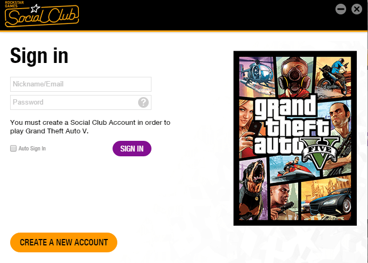This screenshot has width=368, height=263.
Task: Select the helicopter panel on cover art
Action: (257, 77)
